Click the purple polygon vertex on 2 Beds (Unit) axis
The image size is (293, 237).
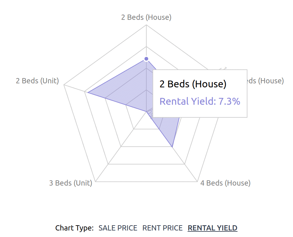(x=88, y=92)
